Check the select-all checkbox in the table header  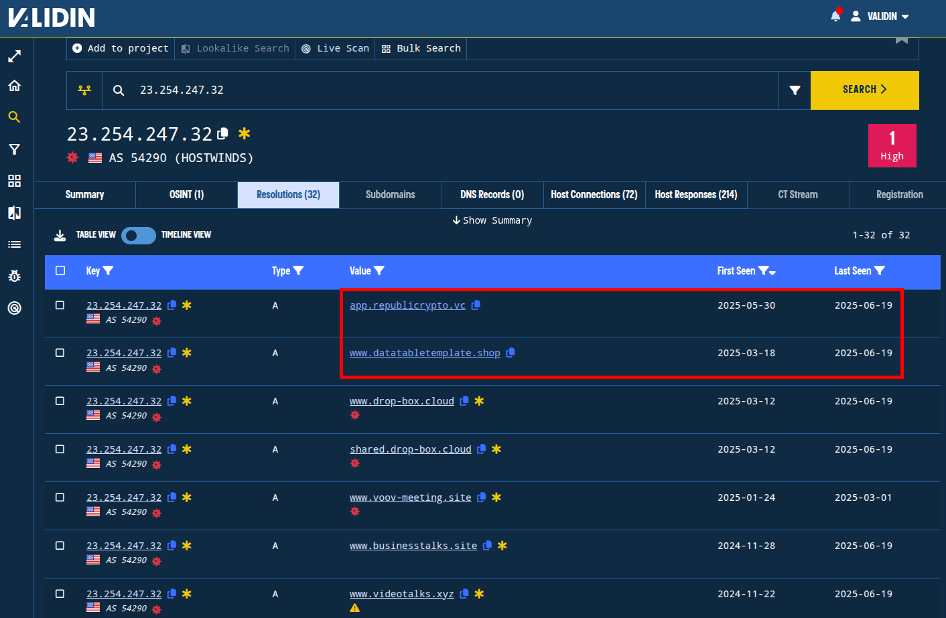[x=60, y=271]
